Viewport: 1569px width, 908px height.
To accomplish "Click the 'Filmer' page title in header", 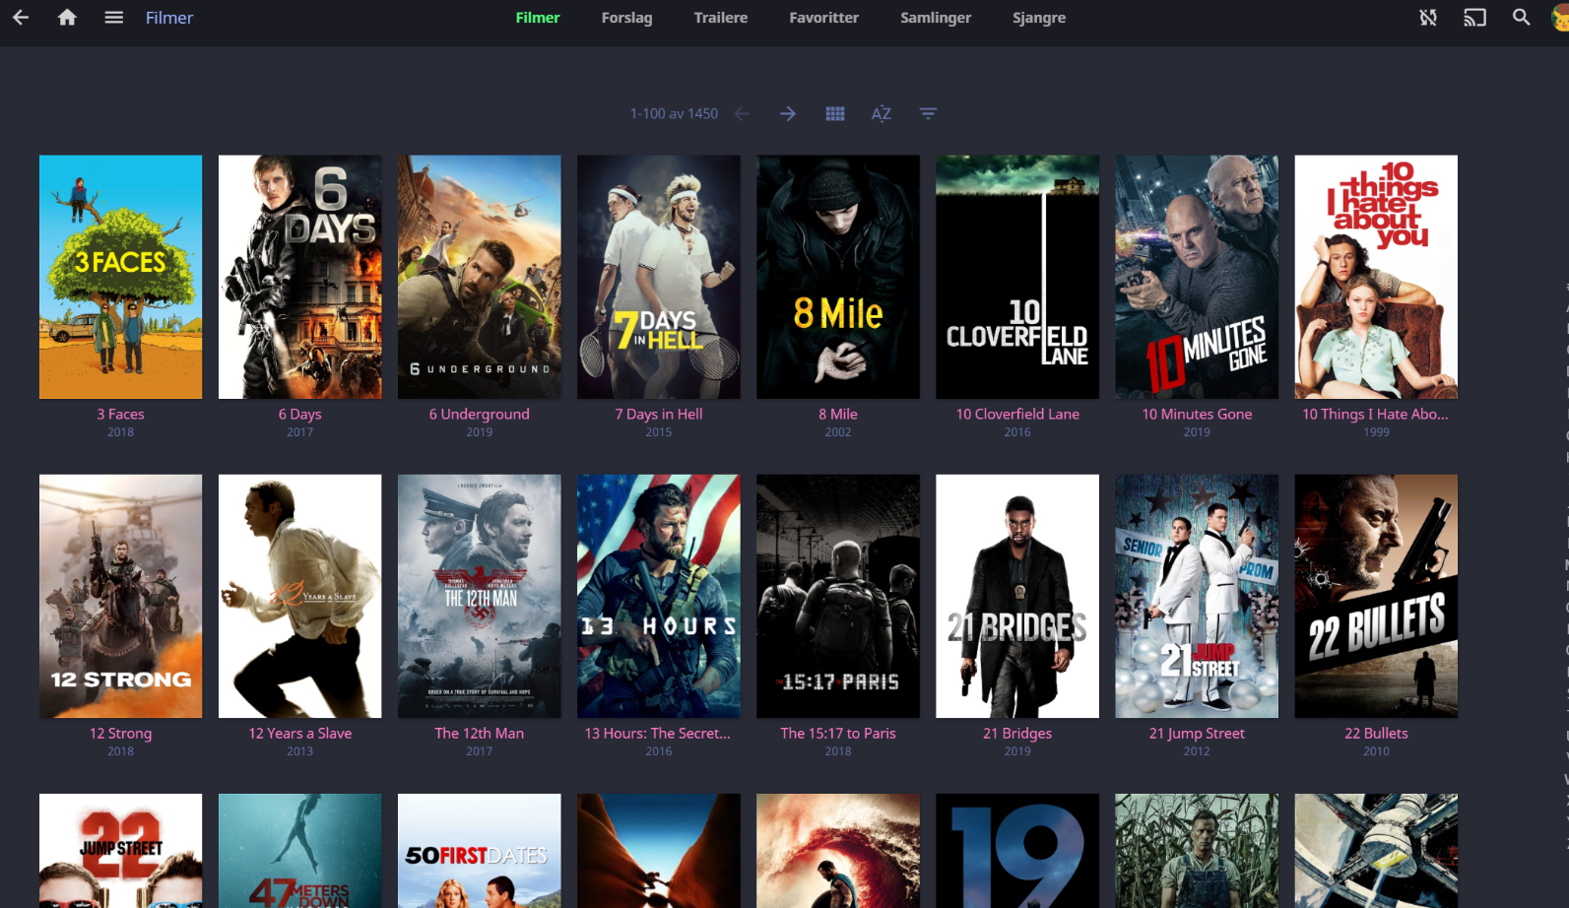I will point(169,18).
